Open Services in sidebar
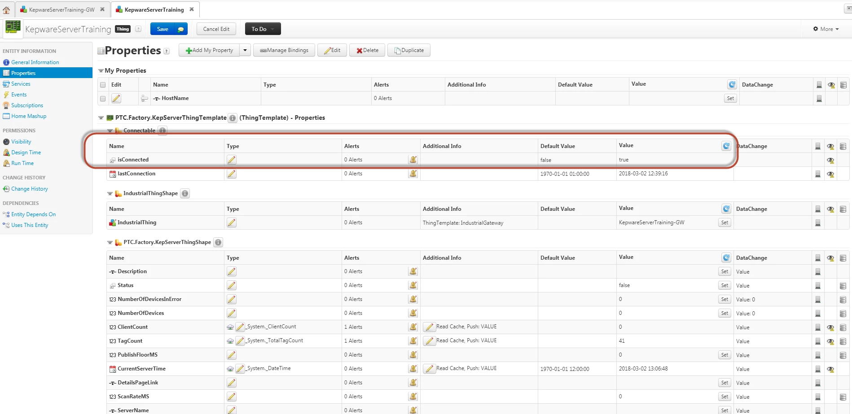The height and width of the screenshot is (414, 852). [x=21, y=84]
